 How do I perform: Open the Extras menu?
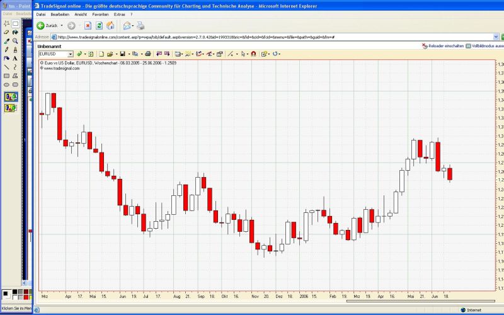(119, 14)
